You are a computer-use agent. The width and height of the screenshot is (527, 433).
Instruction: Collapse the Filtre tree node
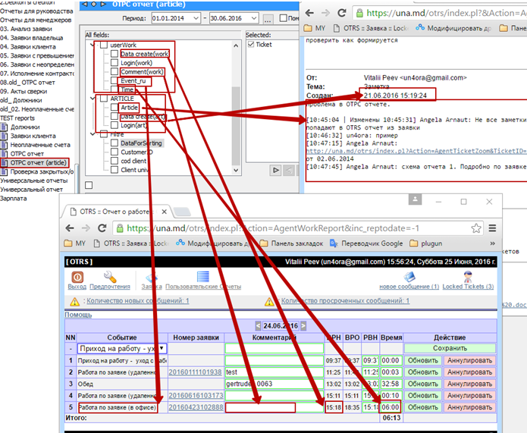click(93, 133)
